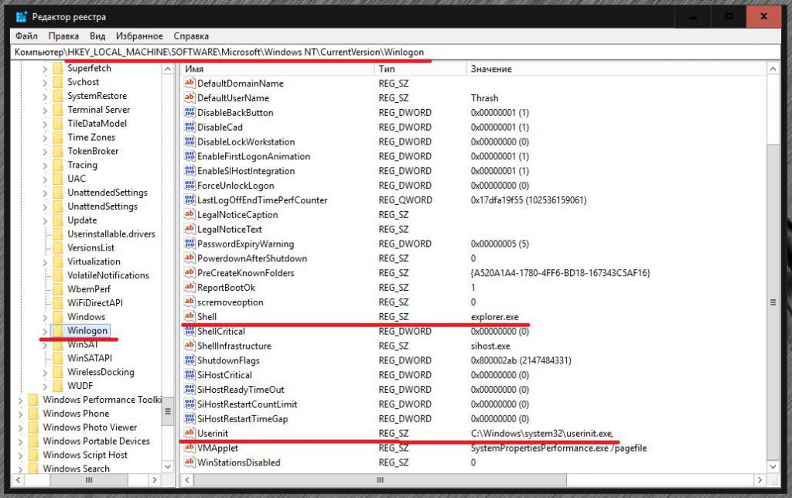Click the string icon of Shell value

(189, 316)
